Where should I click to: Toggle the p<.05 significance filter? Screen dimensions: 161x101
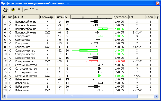click(x=26, y=10)
